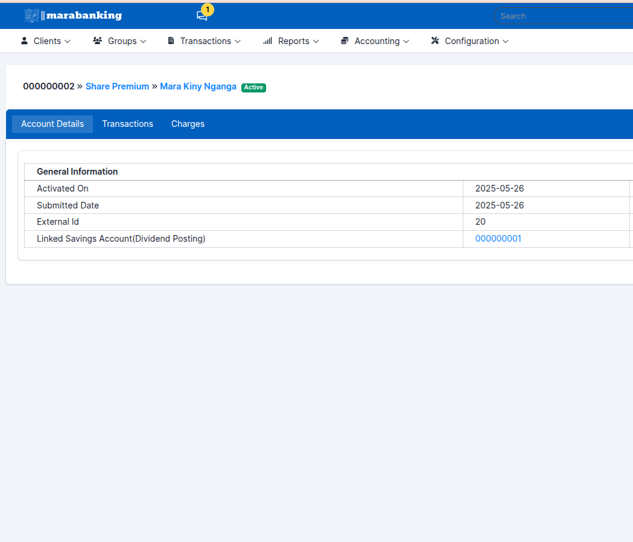Switch to the Charges tab
The image size is (633, 542).
188,124
